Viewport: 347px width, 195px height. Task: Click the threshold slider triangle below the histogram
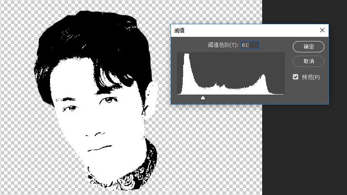pos(203,98)
